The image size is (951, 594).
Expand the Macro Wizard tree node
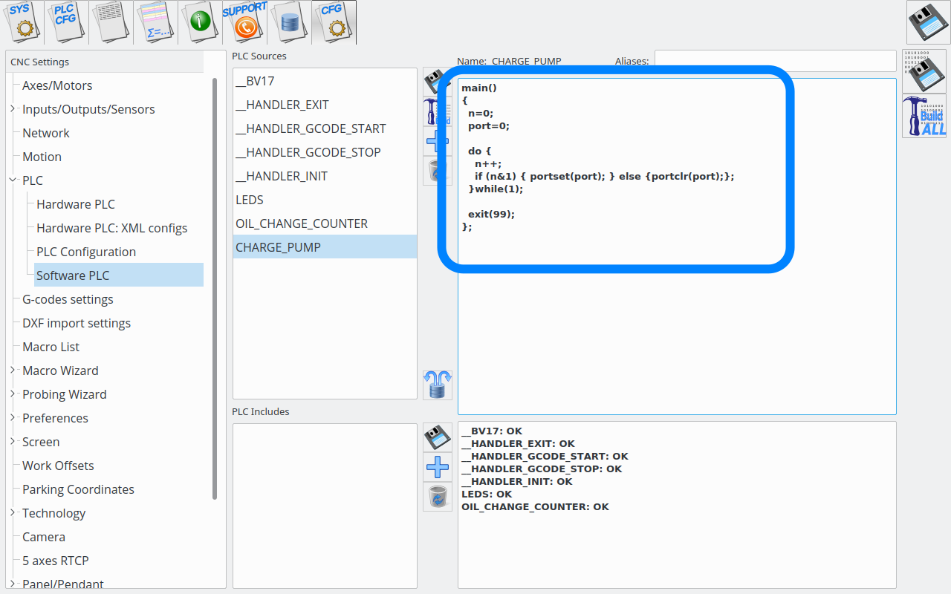(x=13, y=371)
